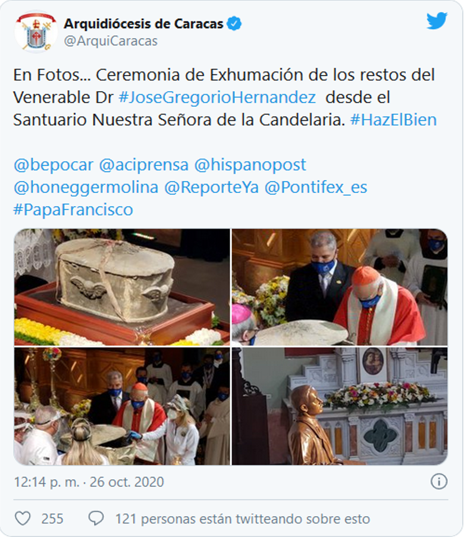
Task: Open the @honeggermolina profile mention
Action: pyautogui.click(x=86, y=188)
